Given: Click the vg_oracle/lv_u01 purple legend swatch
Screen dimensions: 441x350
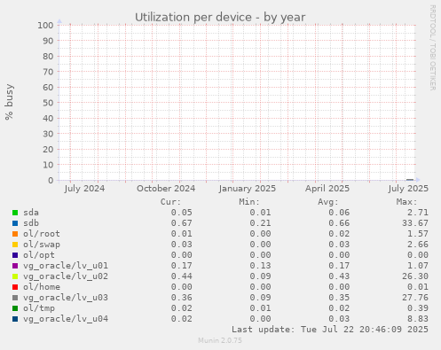Looking at the screenshot, I should [x=15, y=266].
